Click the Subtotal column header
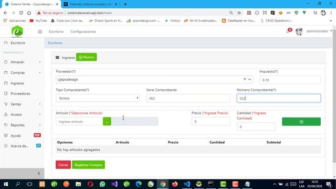The height and width of the screenshot is (189, 336). tap(274, 142)
